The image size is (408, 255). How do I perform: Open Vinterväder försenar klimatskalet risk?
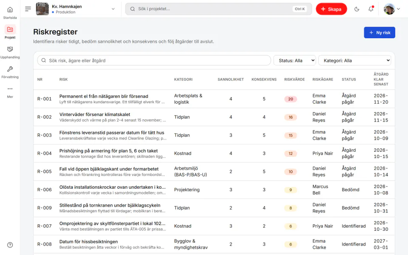click(95, 114)
